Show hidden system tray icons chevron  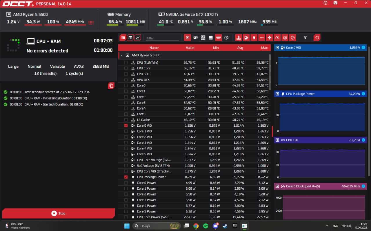point(327,226)
